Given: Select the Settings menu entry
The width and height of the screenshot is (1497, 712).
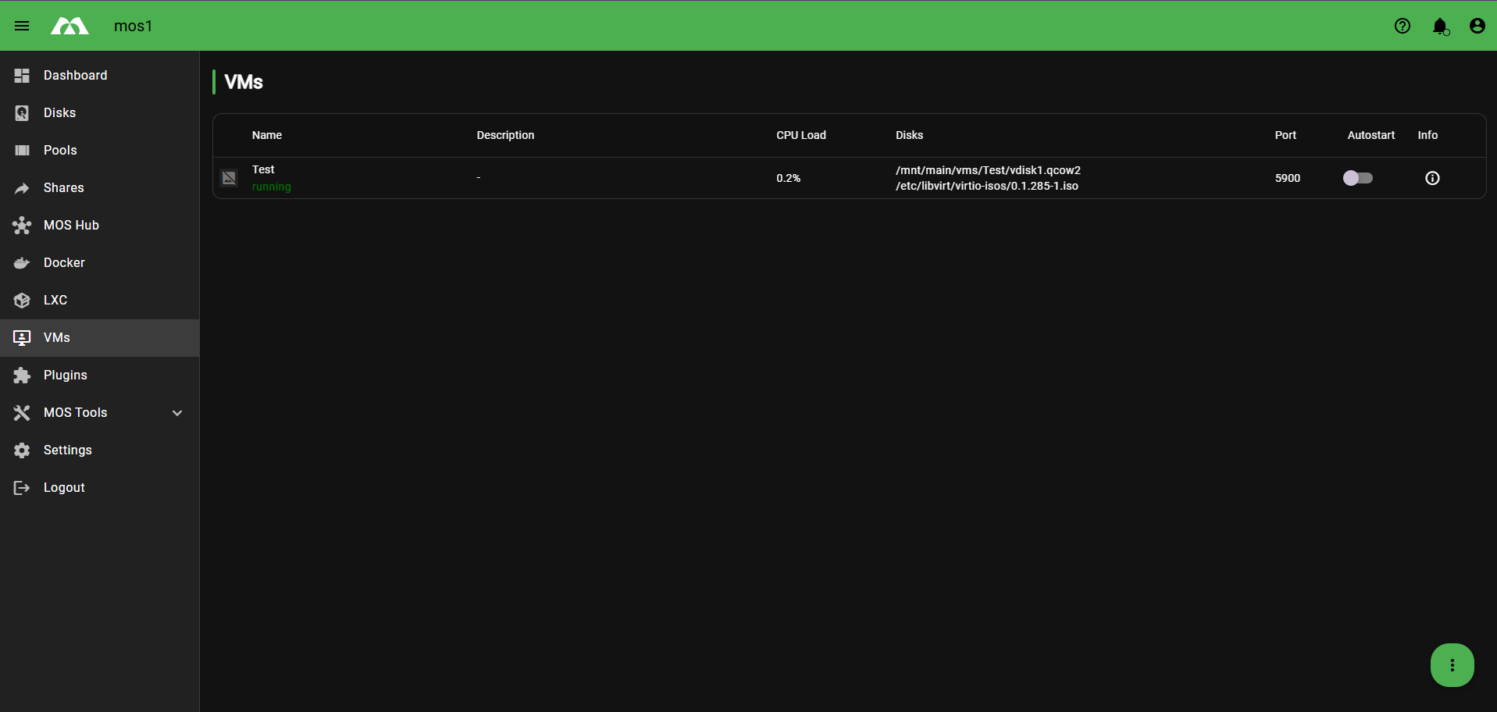Looking at the screenshot, I should (x=68, y=450).
